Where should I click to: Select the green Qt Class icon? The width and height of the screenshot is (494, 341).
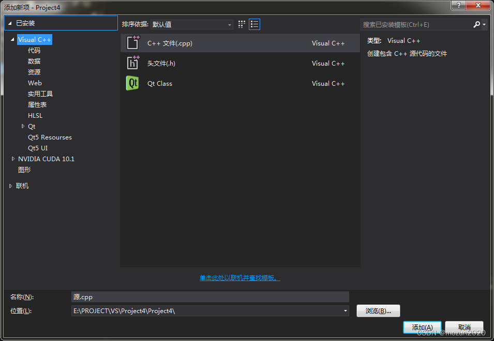[x=132, y=83]
